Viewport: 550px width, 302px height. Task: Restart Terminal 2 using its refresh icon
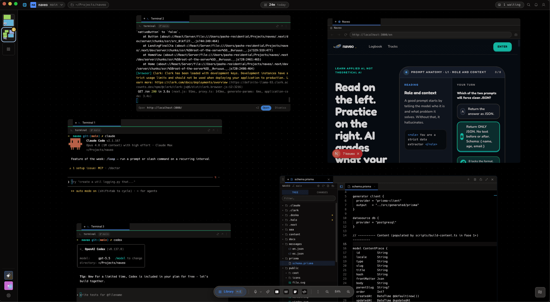point(277,26)
